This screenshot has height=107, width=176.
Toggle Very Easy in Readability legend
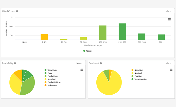click(x=51, y=70)
